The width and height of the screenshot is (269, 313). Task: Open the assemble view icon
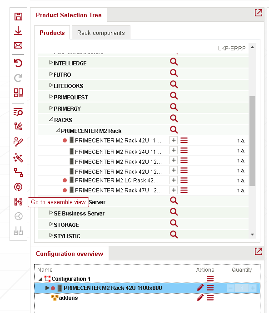click(x=18, y=201)
